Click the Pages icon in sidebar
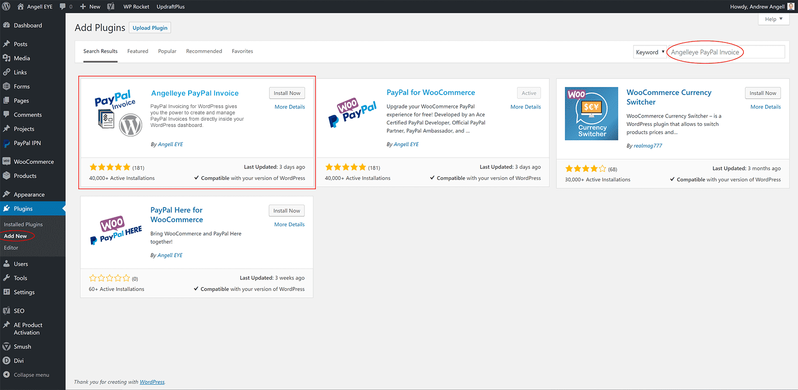The height and width of the screenshot is (390, 798). click(6, 100)
